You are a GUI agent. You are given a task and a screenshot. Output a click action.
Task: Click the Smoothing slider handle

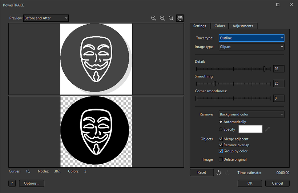[215, 84]
